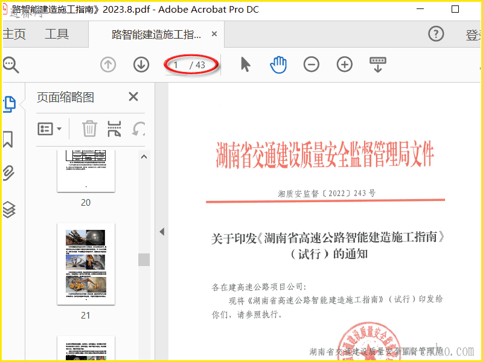483x362 pixels.
Task: Click the page 21 label
Action: point(86,315)
